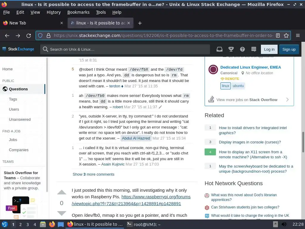Click the URL address bar
The width and height of the screenshot is (305, 229).
tap(164, 35)
